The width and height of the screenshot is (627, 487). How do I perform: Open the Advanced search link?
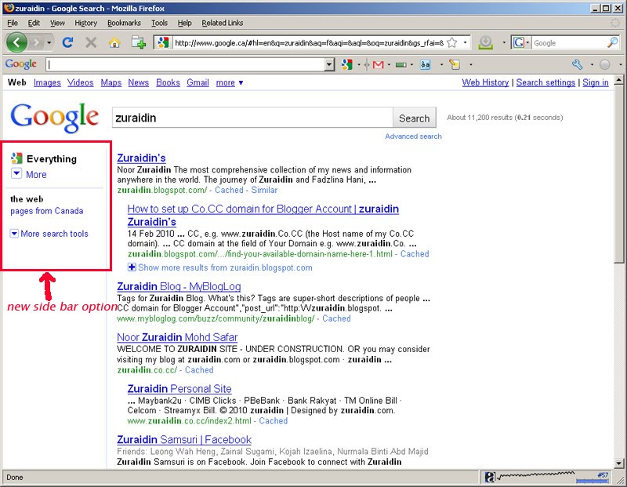tap(414, 136)
